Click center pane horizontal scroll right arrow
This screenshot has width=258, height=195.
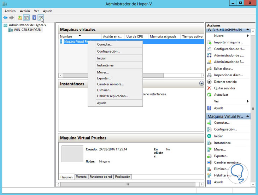pos(201,184)
